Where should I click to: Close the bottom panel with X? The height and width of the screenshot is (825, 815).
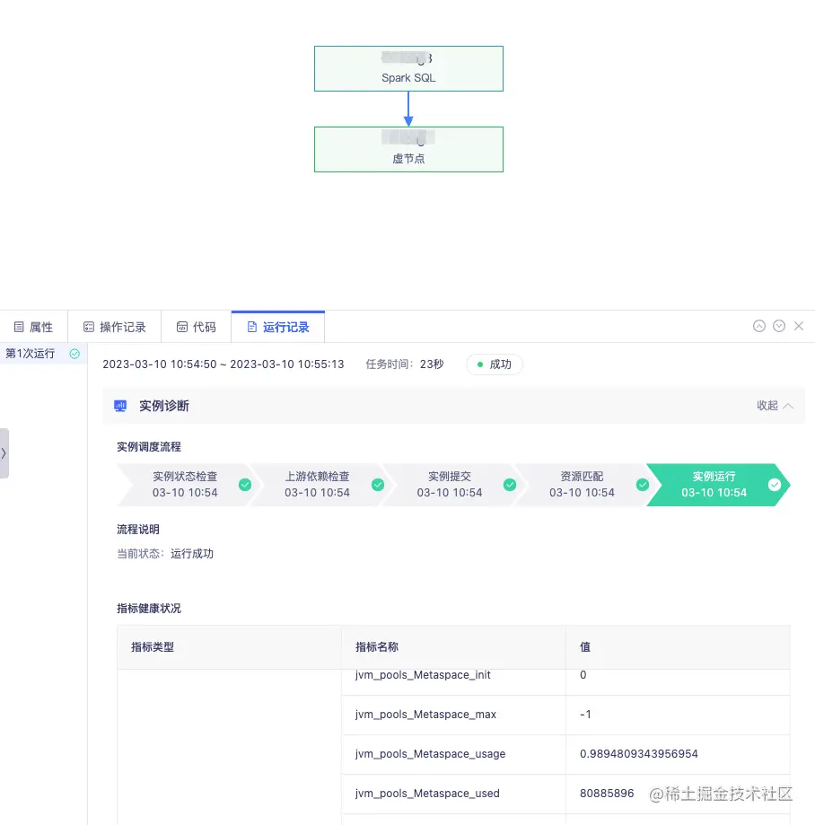point(799,326)
